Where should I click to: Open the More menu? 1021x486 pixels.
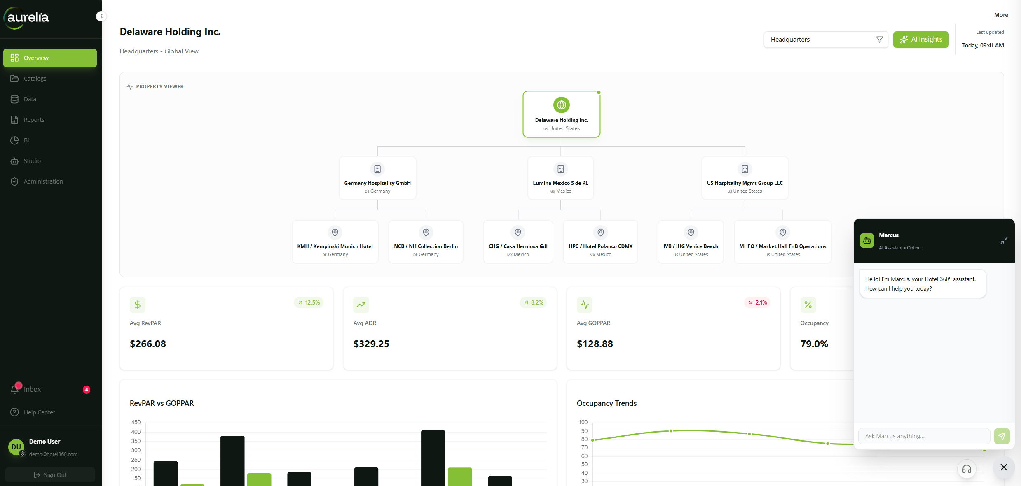click(1001, 15)
